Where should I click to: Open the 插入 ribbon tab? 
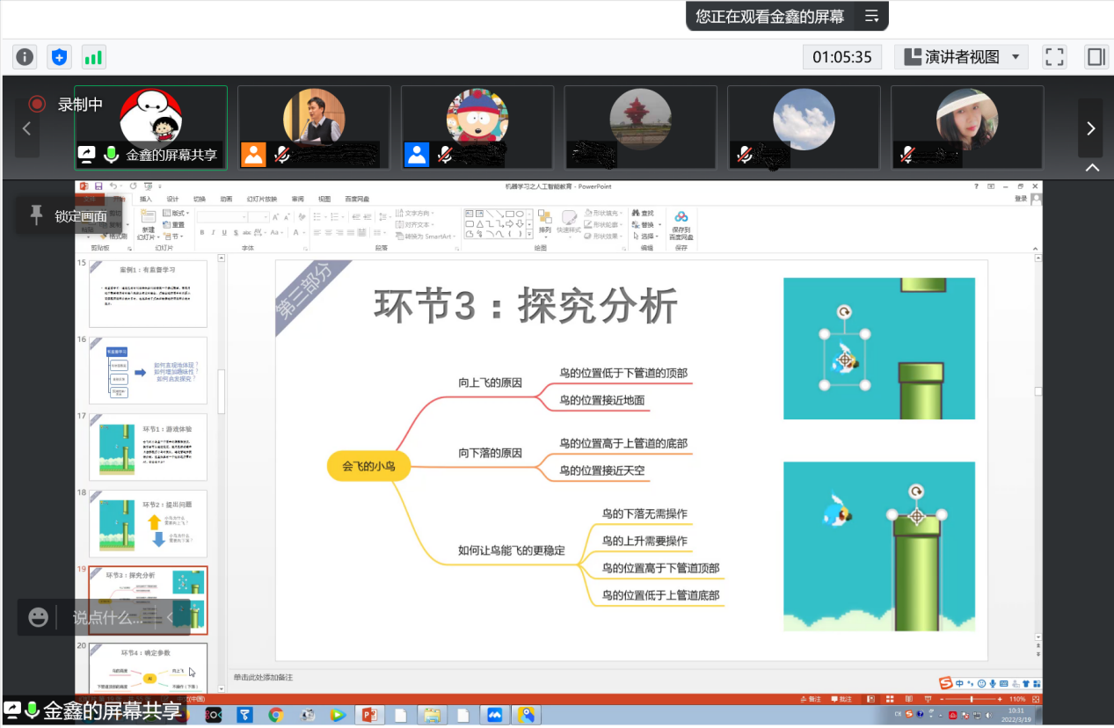146,199
